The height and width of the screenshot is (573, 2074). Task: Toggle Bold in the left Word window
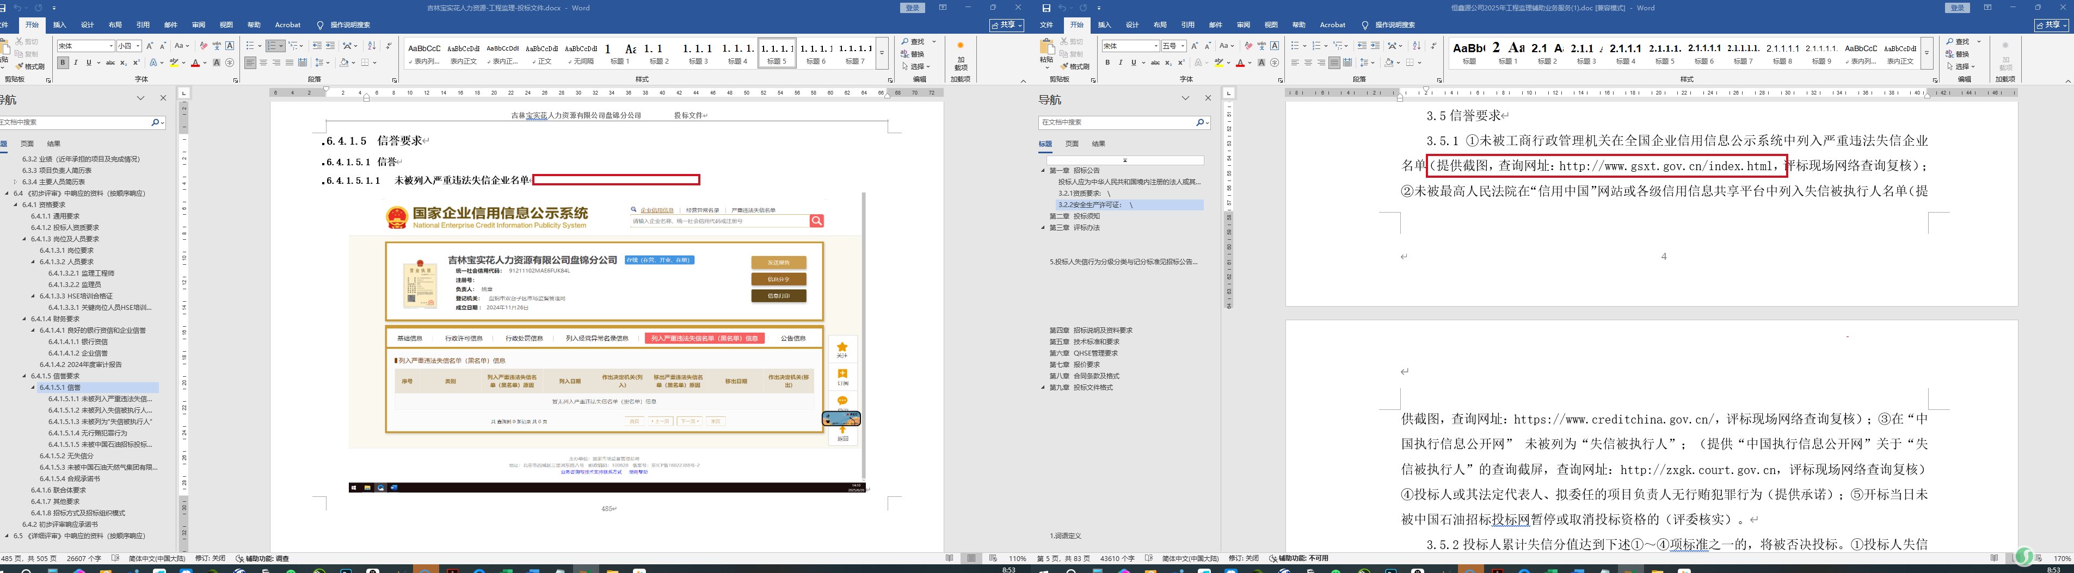tap(63, 63)
